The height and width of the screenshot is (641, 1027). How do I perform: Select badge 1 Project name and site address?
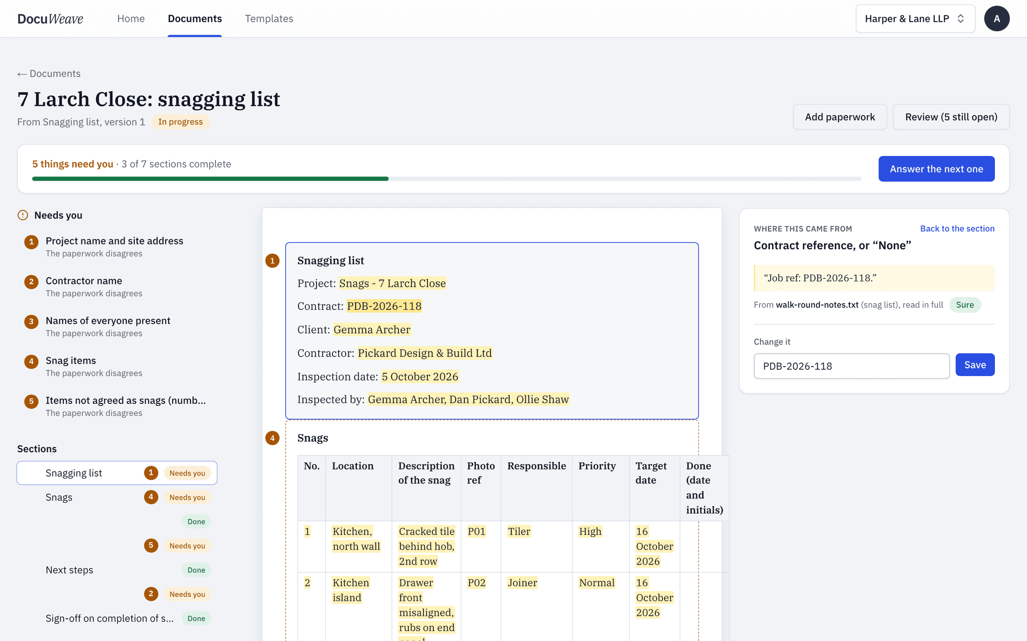pos(31,242)
